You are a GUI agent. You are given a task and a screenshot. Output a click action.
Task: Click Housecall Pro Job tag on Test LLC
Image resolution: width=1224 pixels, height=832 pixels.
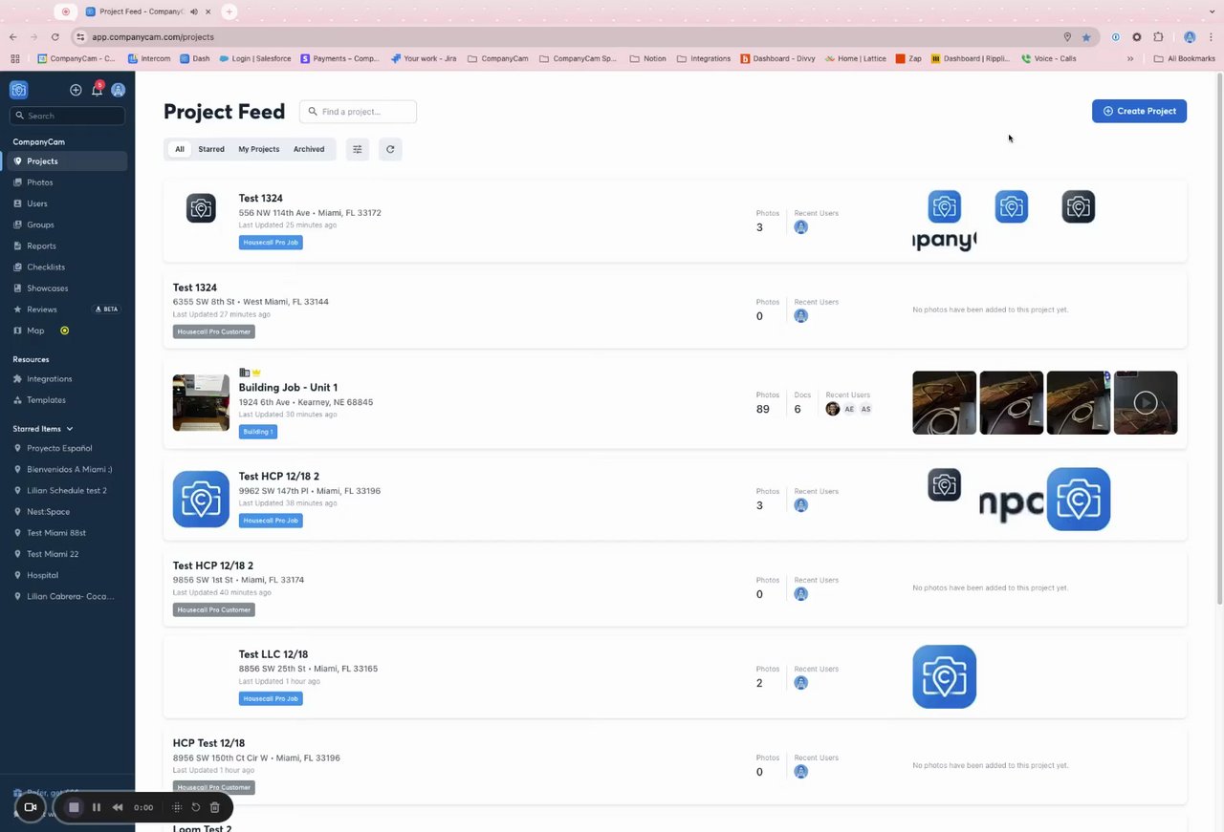coord(271,698)
